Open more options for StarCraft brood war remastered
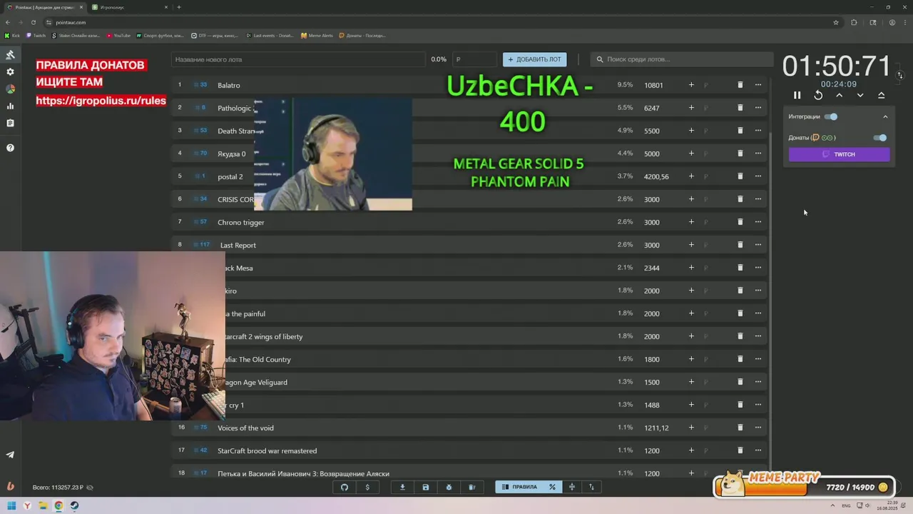Image resolution: width=913 pixels, height=514 pixels. 758,450
